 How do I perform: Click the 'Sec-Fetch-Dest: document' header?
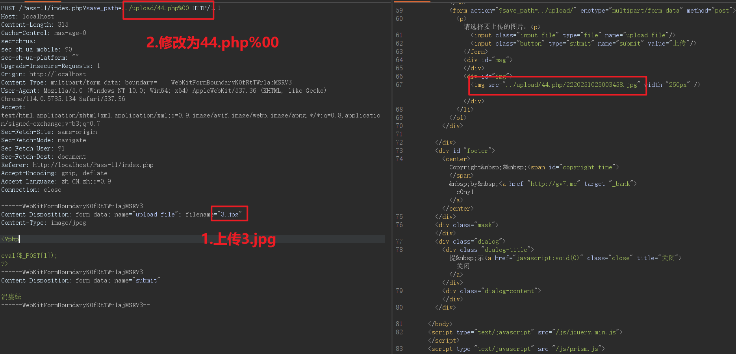44,156
